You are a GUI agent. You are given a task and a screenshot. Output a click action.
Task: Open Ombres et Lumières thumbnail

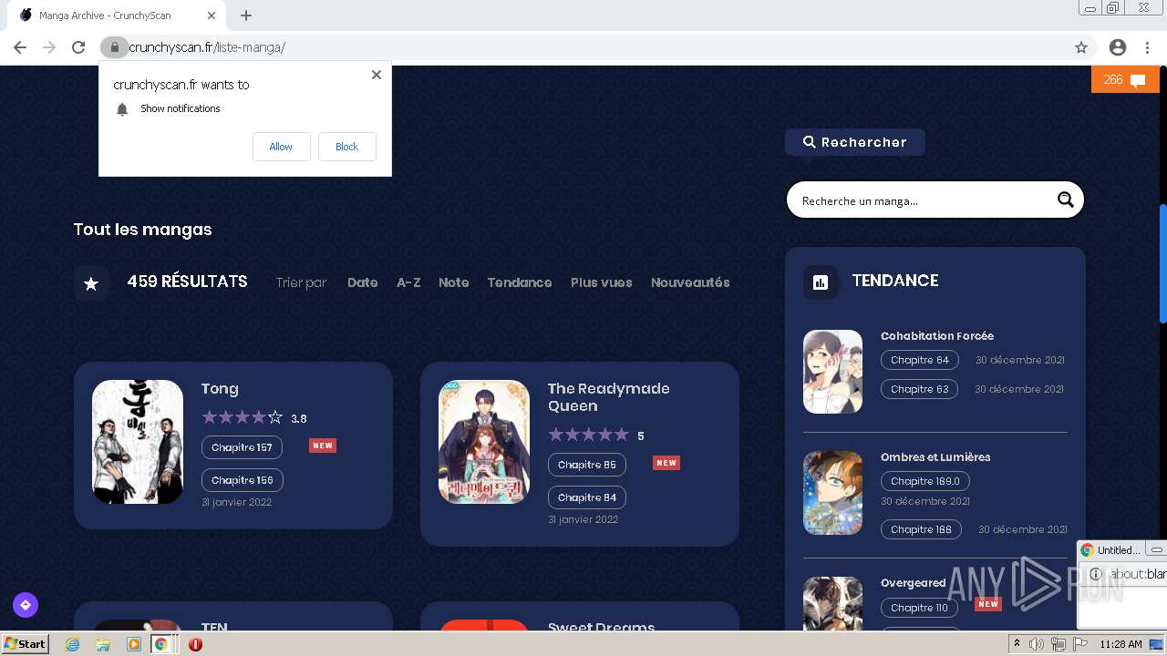tap(832, 493)
